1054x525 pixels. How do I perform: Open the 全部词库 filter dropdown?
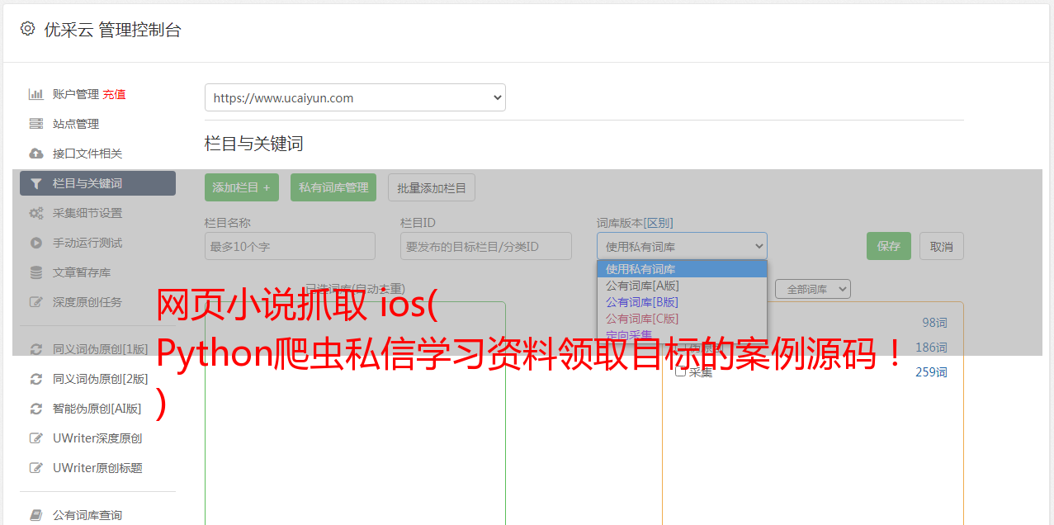tap(813, 289)
